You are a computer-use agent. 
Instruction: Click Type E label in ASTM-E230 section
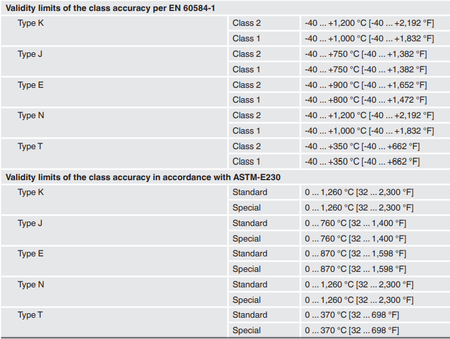31,254
